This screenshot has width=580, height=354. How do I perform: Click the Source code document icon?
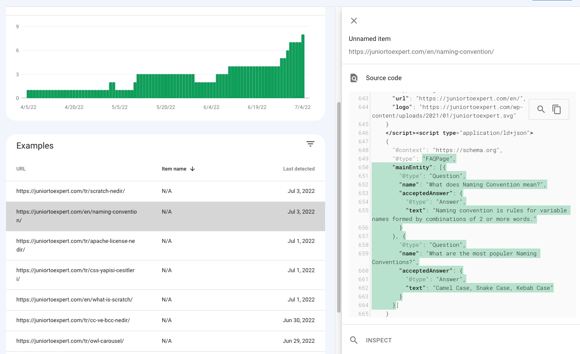pyautogui.click(x=354, y=78)
